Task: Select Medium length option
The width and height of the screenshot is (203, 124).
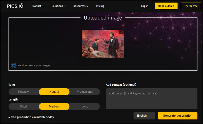Action: (x=54, y=107)
